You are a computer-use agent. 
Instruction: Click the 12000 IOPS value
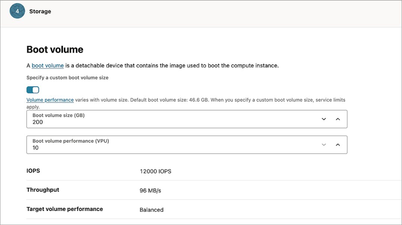tap(156, 171)
